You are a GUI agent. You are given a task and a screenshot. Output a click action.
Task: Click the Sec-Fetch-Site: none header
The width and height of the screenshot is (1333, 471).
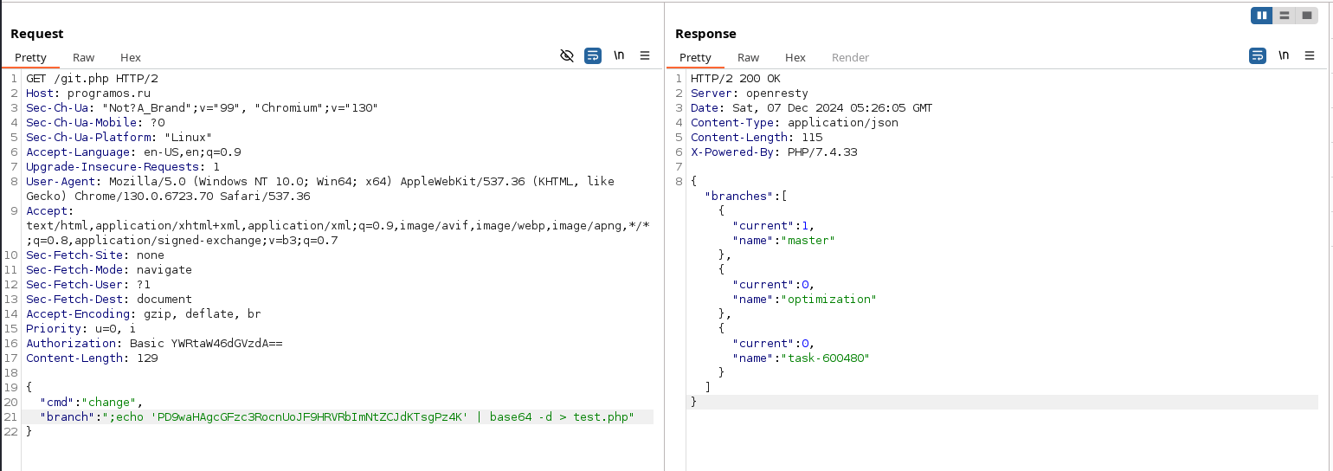click(95, 255)
